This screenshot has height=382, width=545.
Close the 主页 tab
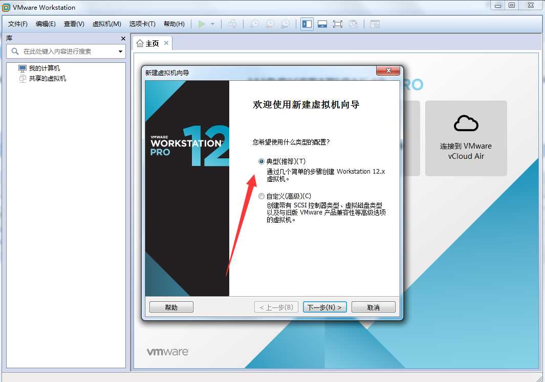point(166,43)
